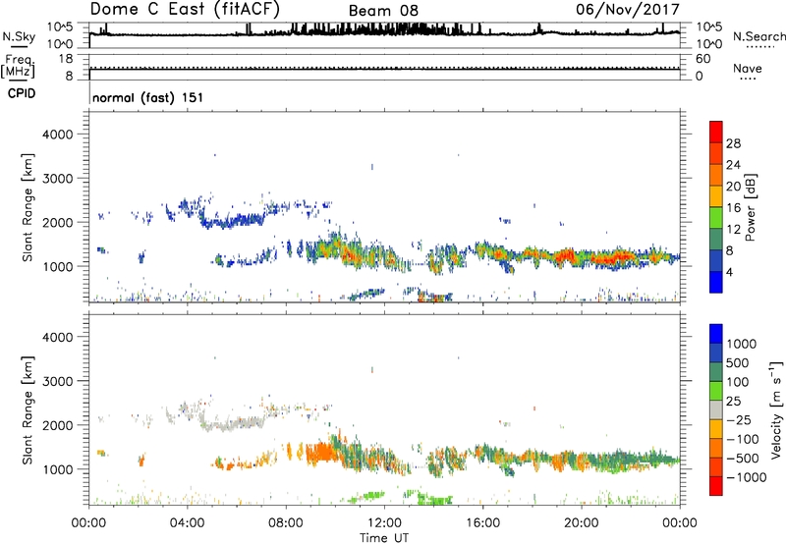This screenshot has width=786, height=544.
Task: Click the 'Velocity [m s⁻¹]' colorbar title
Action: [x=776, y=409]
